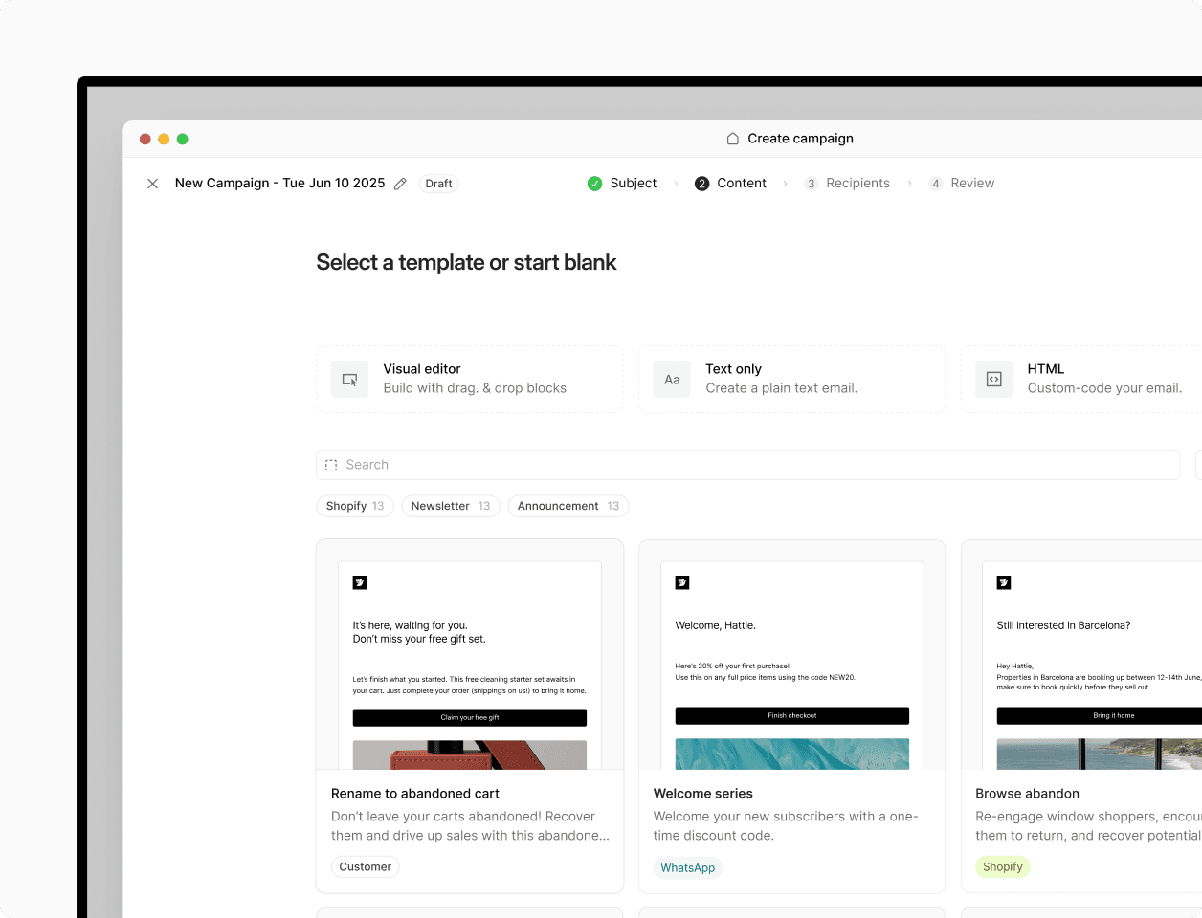Image resolution: width=1202 pixels, height=918 pixels.
Task: Go to the Review step
Action: pos(961,184)
